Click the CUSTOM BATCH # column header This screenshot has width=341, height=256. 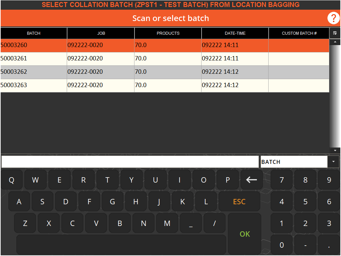pyautogui.click(x=298, y=33)
